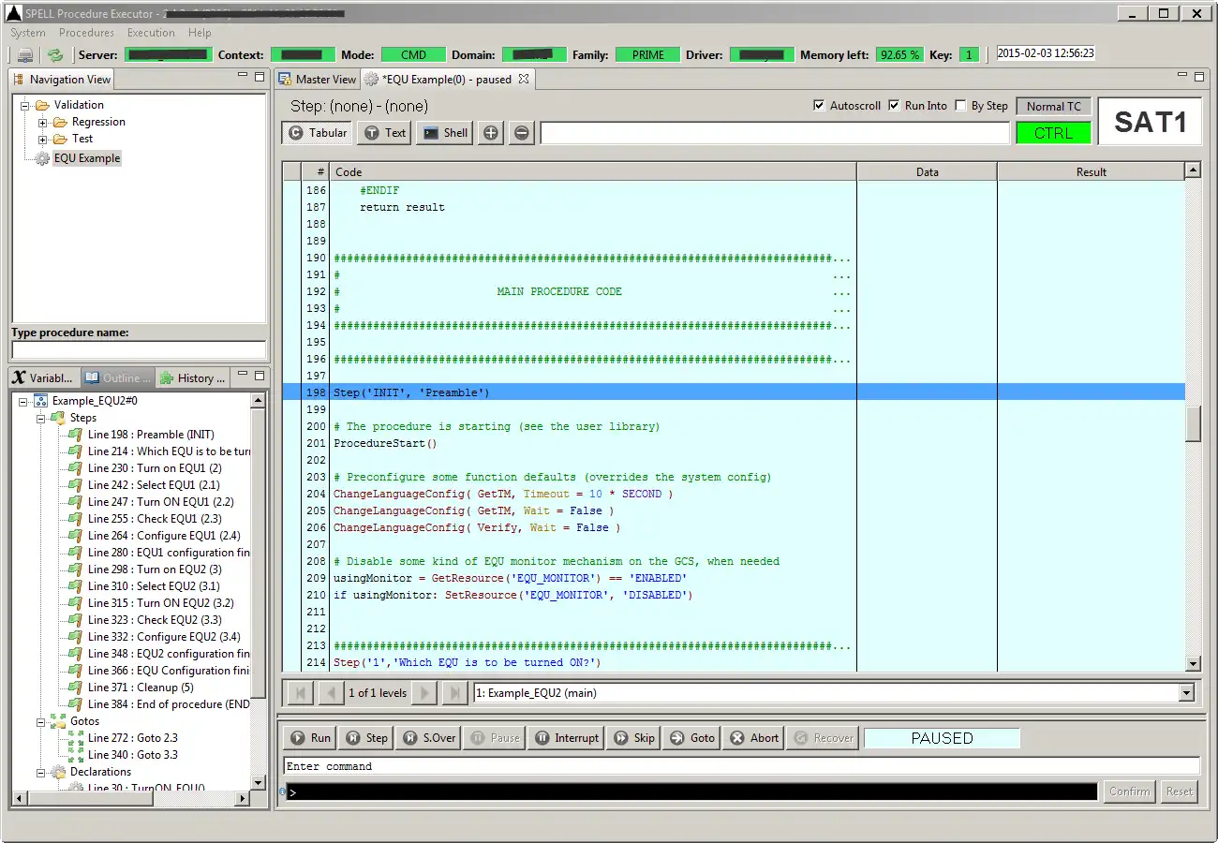Image resolution: width=1218 pixels, height=843 pixels.
Task: Click the Step button in the control bar
Action: coord(366,738)
